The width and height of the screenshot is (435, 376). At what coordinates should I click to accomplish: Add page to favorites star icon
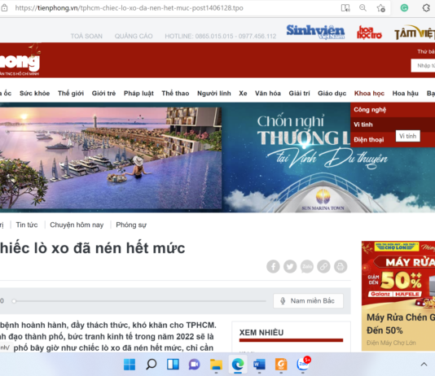coord(380,8)
